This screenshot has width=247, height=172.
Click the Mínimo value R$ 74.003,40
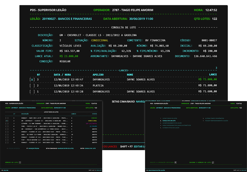coord(159,46)
